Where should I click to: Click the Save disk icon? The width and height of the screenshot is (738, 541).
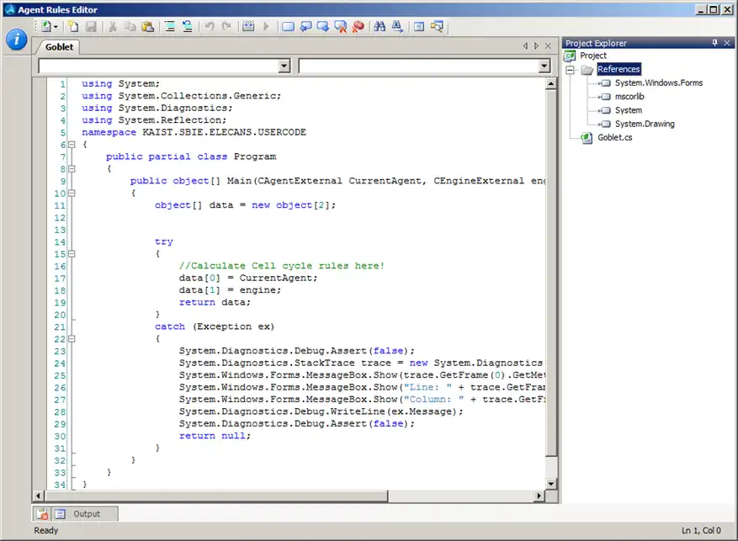tap(91, 26)
